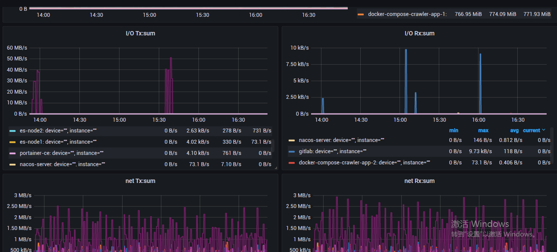Viewport: 557px width, 252px height.
Task: Click crawler-app-1 value 774.09 MiB
Action: click(x=503, y=14)
